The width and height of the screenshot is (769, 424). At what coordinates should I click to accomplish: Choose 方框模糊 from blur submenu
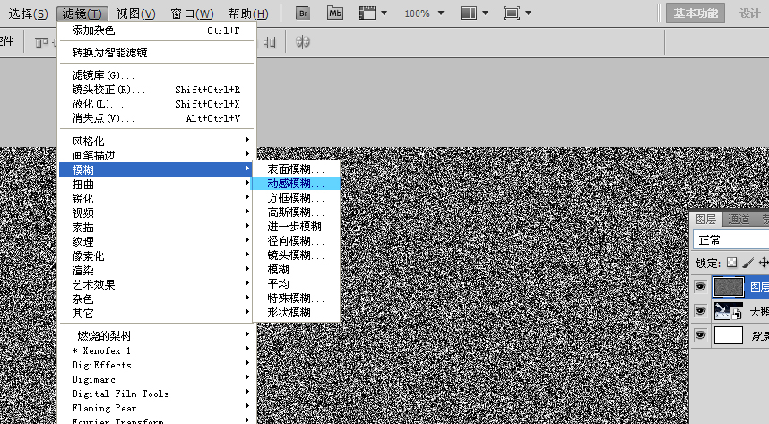pyautogui.click(x=296, y=198)
